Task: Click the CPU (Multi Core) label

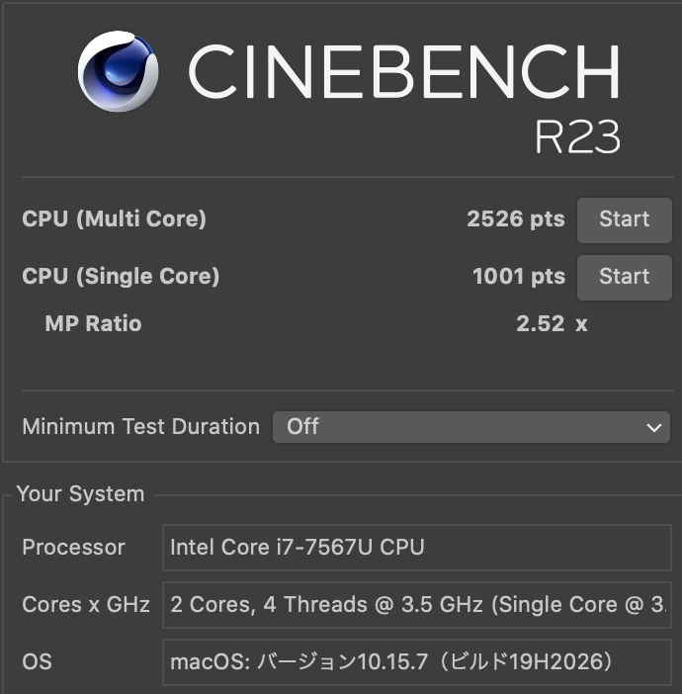Action: (x=115, y=219)
